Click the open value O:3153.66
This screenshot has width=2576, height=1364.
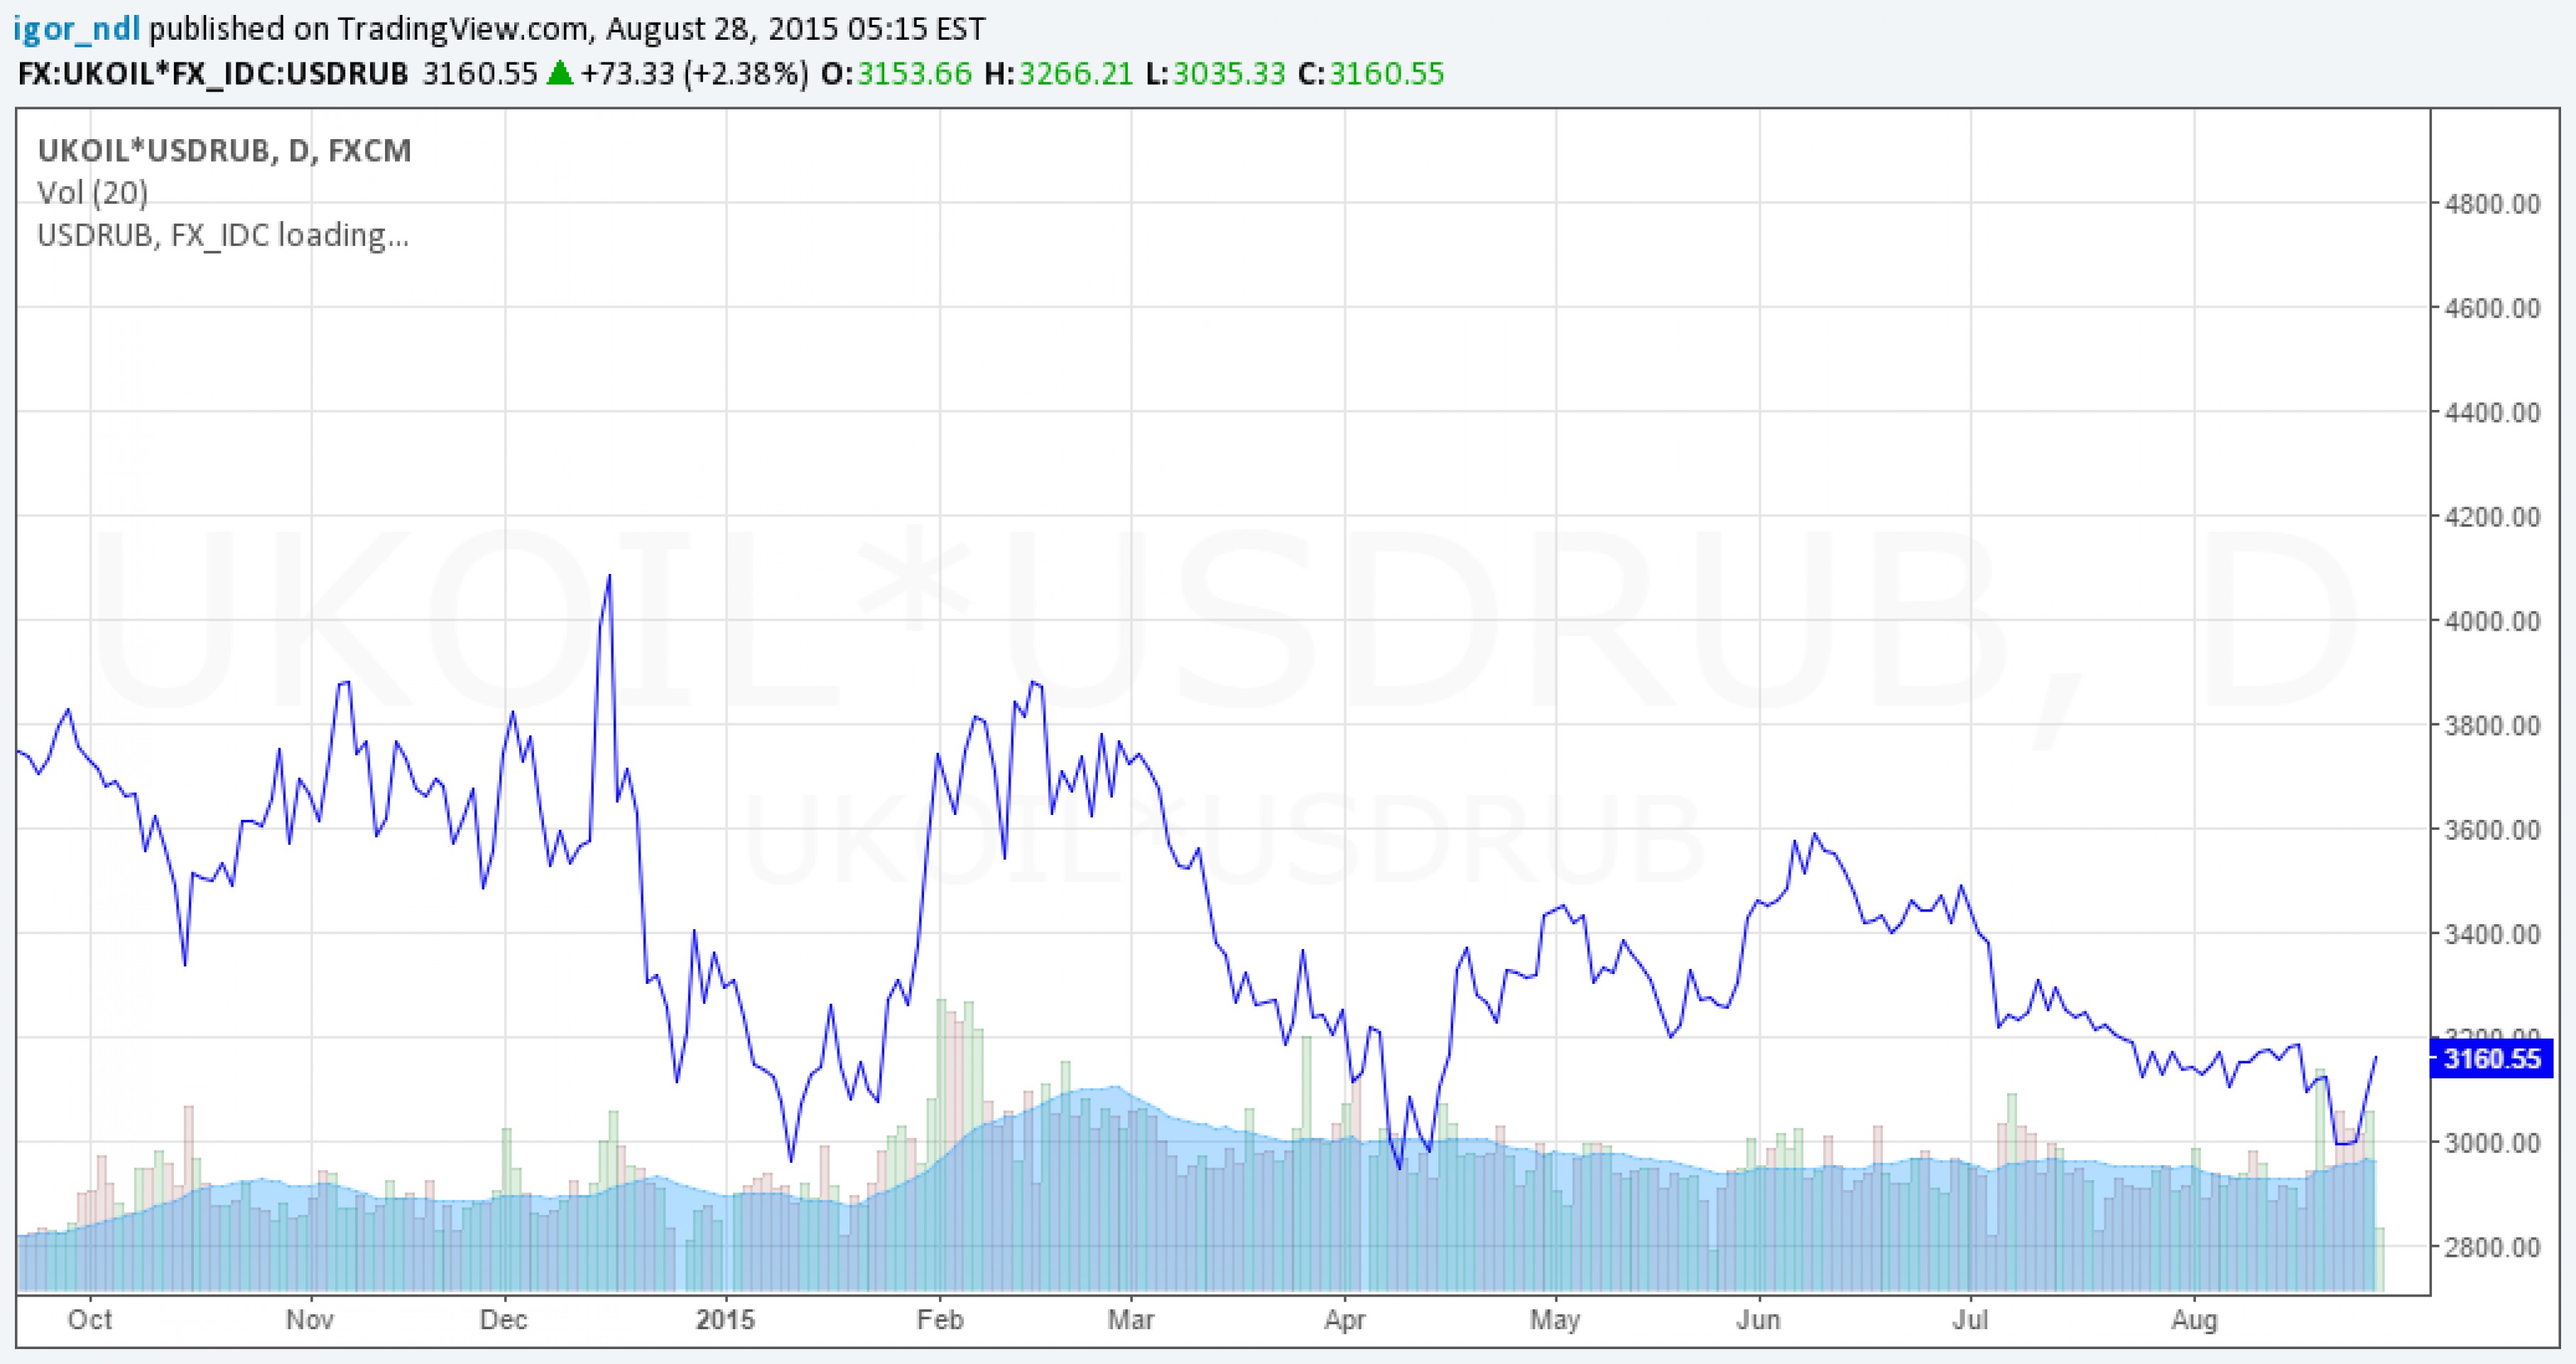click(896, 74)
